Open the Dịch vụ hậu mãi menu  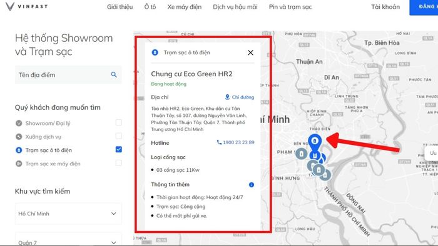(x=235, y=7)
